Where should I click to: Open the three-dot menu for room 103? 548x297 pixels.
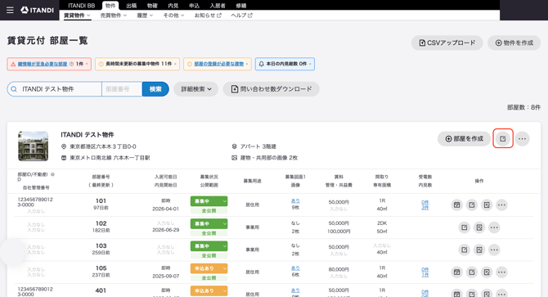point(494,250)
